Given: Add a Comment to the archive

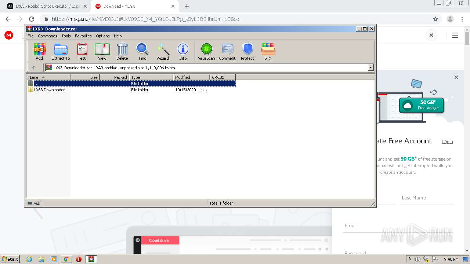Looking at the screenshot, I should pyautogui.click(x=227, y=51).
